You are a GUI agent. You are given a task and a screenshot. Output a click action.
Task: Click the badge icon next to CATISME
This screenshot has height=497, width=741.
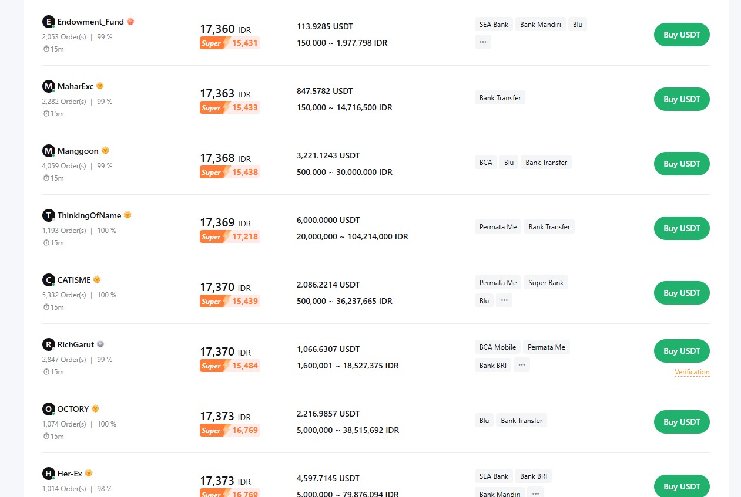point(97,279)
